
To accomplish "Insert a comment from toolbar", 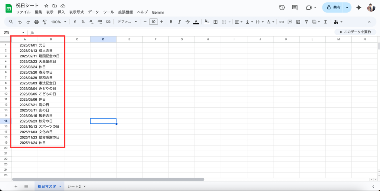I will 289,22.
